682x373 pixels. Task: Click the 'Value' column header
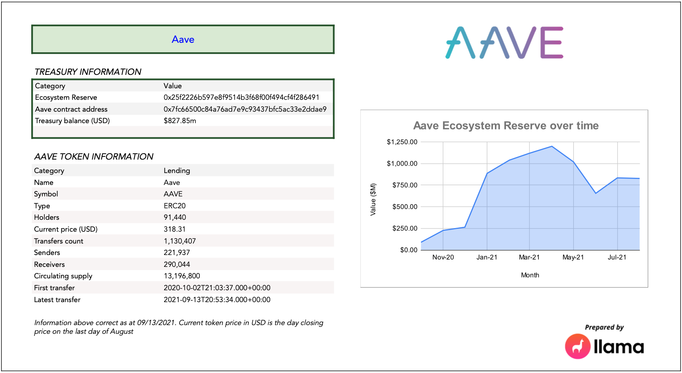[x=172, y=86]
